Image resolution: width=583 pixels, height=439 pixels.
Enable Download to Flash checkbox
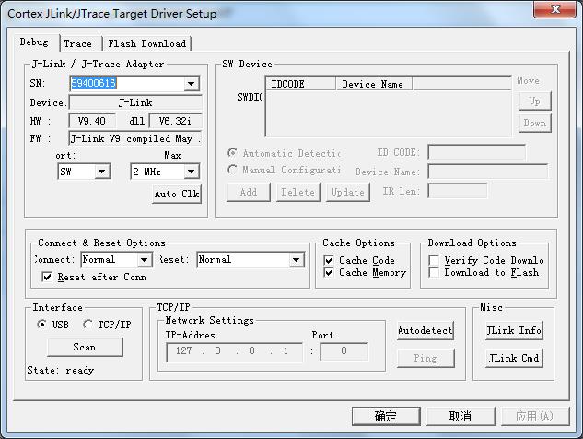(x=434, y=272)
